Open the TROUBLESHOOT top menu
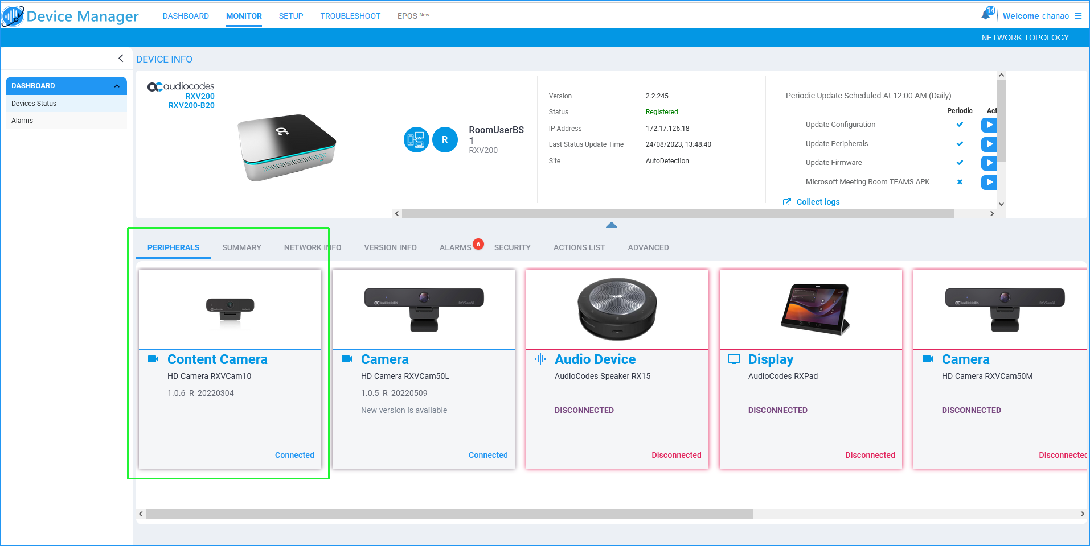 (350, 16)
